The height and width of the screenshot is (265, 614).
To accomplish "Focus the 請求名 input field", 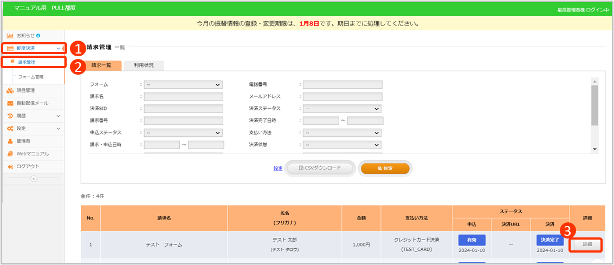I will point(183,97).
